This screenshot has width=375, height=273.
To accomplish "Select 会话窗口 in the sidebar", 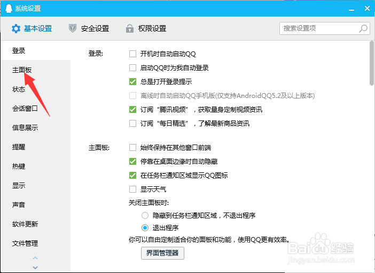I will (x=25, y=108).
